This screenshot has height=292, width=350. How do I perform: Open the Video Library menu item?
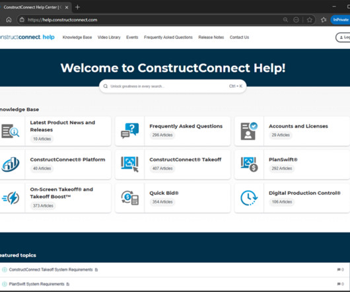(x=109, y=37)
